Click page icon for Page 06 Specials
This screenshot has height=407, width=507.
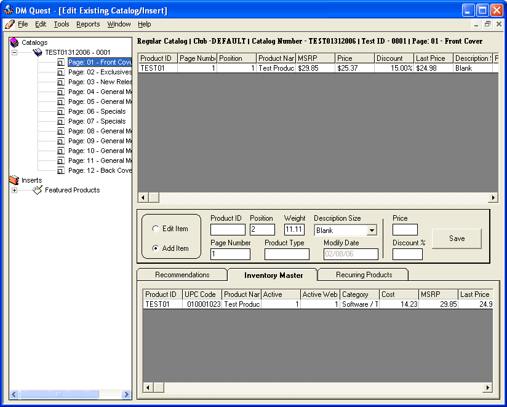61,111
